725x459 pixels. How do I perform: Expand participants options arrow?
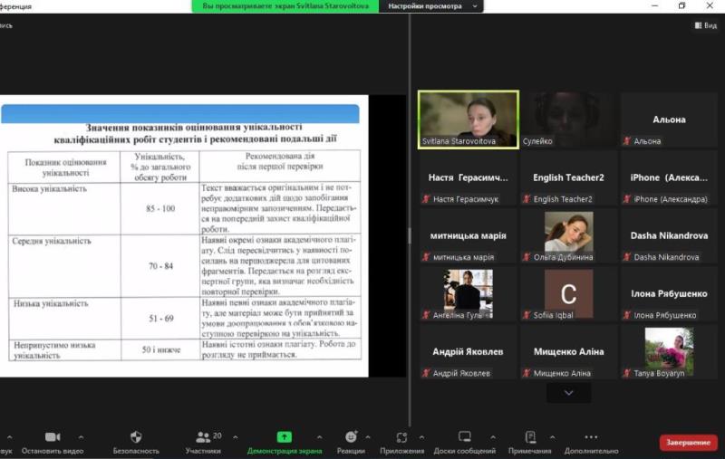click(x=236, y=437)
